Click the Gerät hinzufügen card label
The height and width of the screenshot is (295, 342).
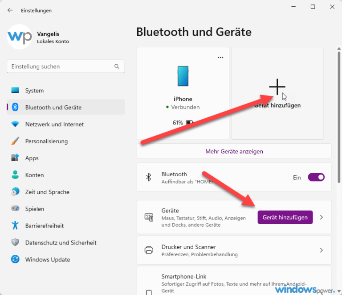pos(277,105)
